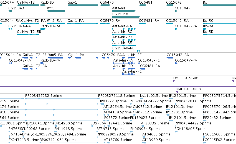Select transcript label Ggt-1-RA
The height and width of the screenshot is (144, 236).
click(x=75, y=21)
